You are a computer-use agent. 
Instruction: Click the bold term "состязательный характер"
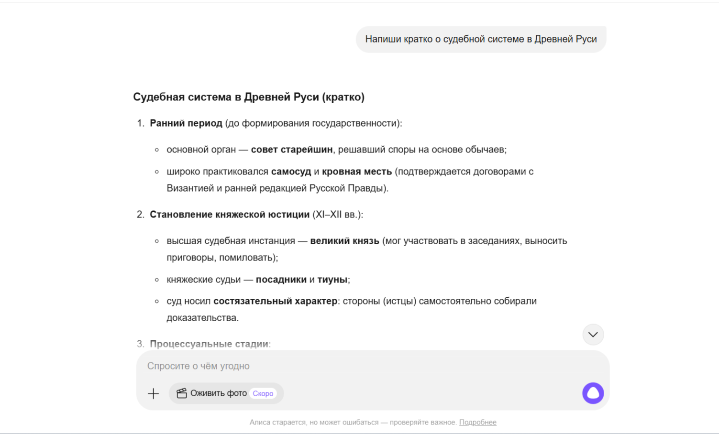click(x=275, y=301)
